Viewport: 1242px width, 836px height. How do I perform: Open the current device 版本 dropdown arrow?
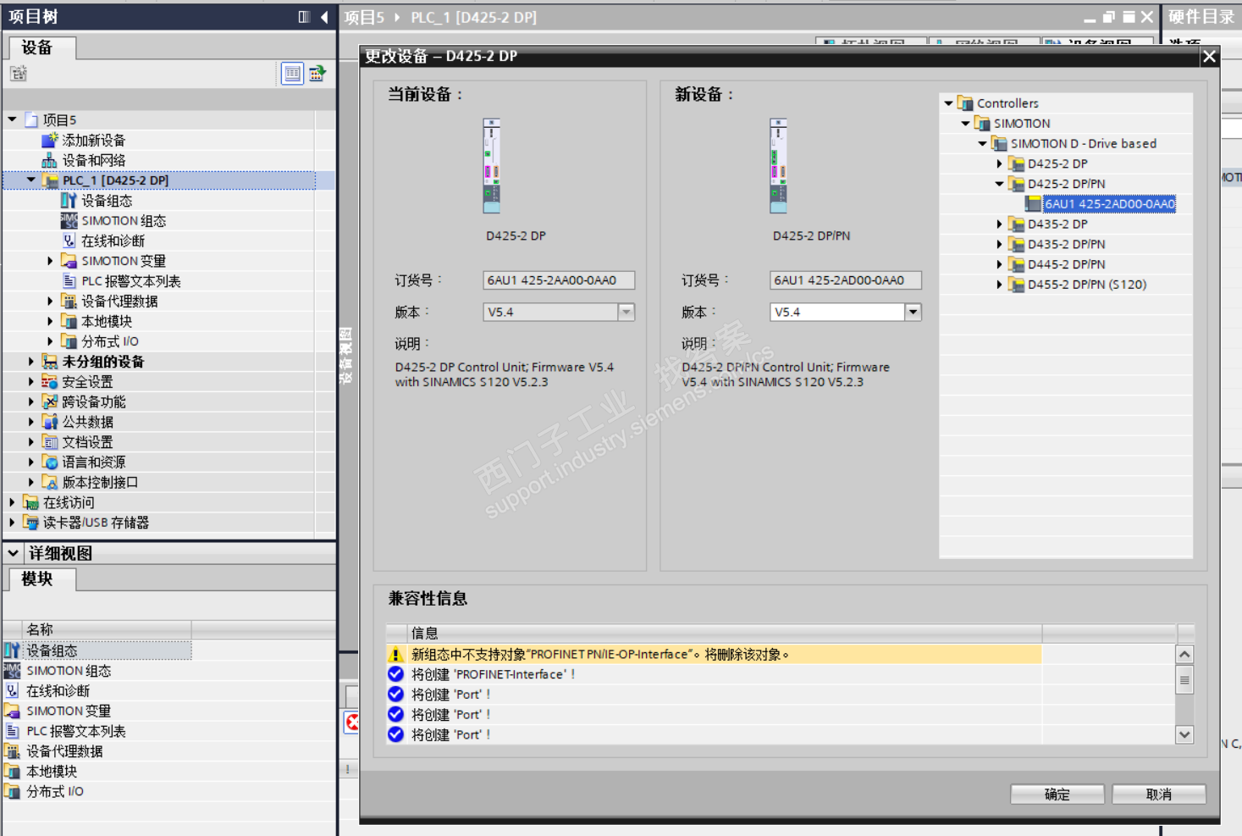(626, 313)
